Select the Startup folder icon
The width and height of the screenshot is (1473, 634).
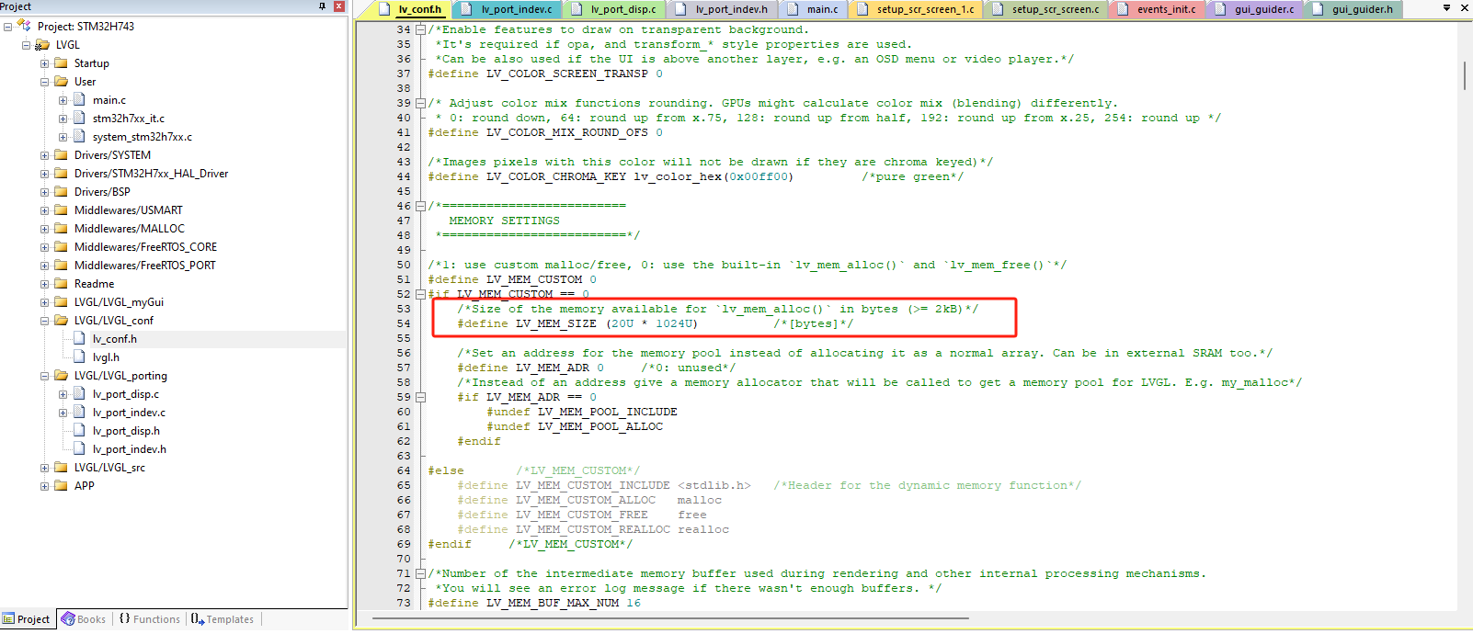(61, 63)
